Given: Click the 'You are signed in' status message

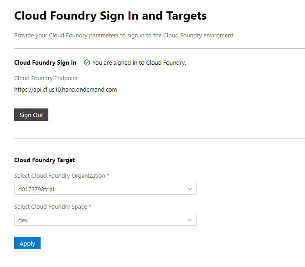Looking at the screenshot, I should click(x=139, y=63).
